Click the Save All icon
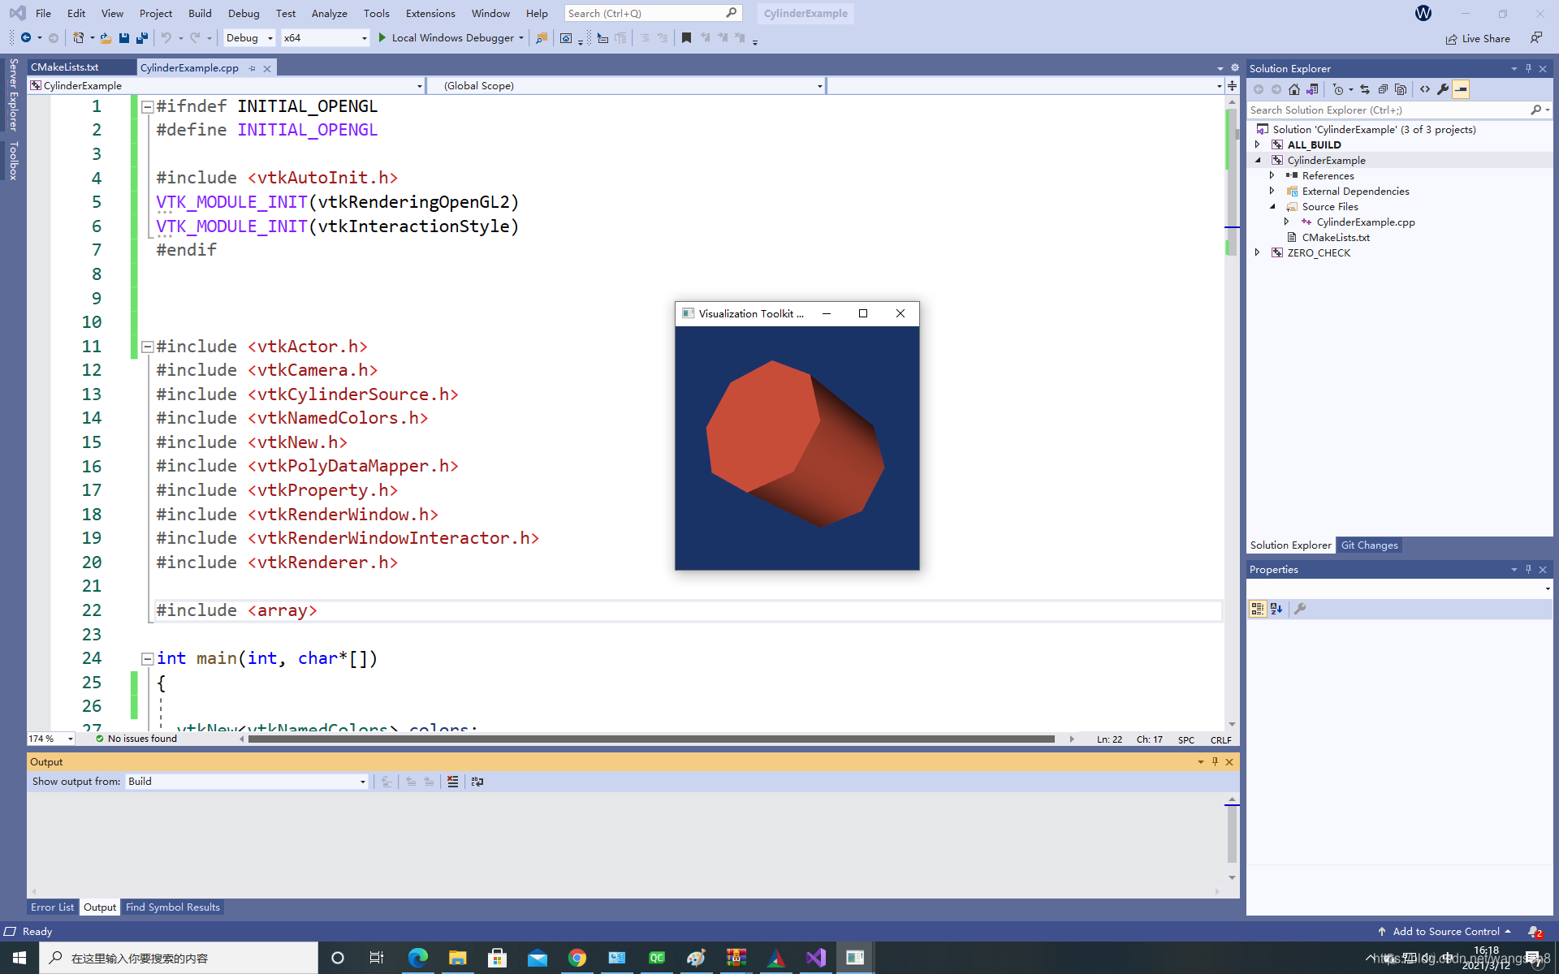This screenshot has height=974, width=1559. (x=142, y=38)
